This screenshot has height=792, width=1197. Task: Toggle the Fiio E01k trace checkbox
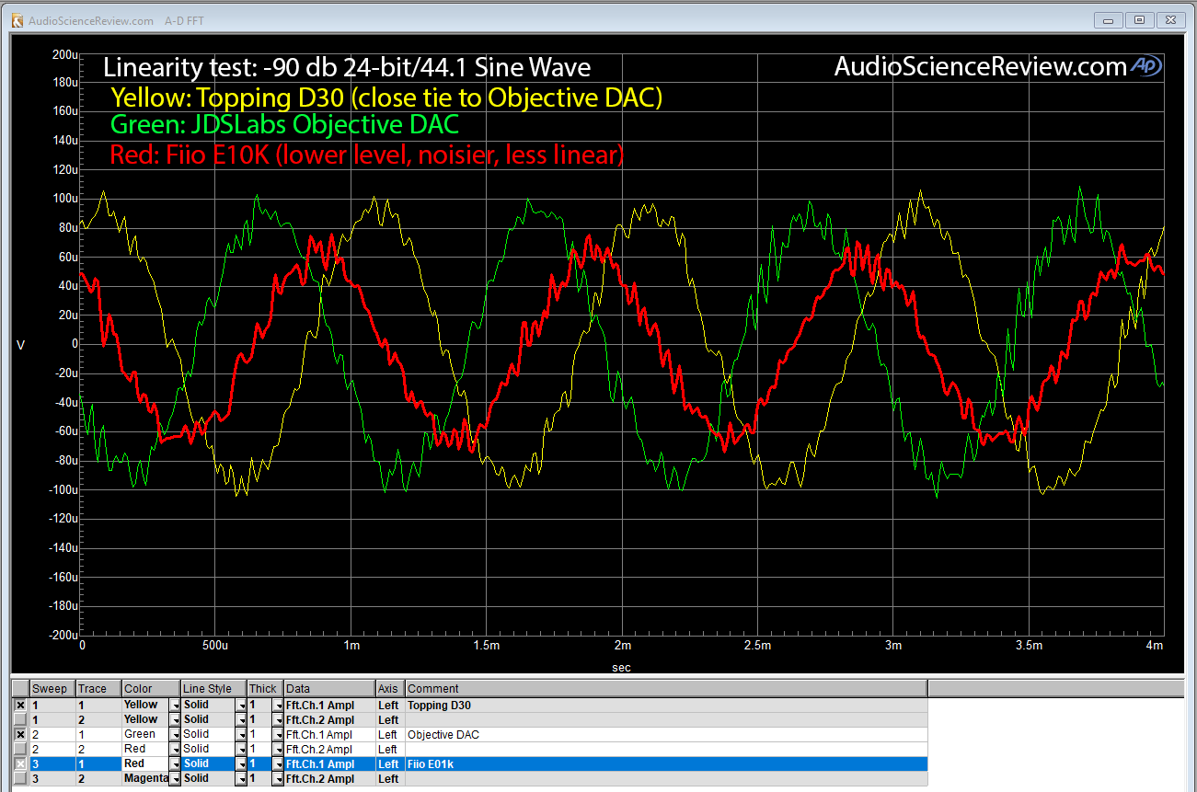20,763
